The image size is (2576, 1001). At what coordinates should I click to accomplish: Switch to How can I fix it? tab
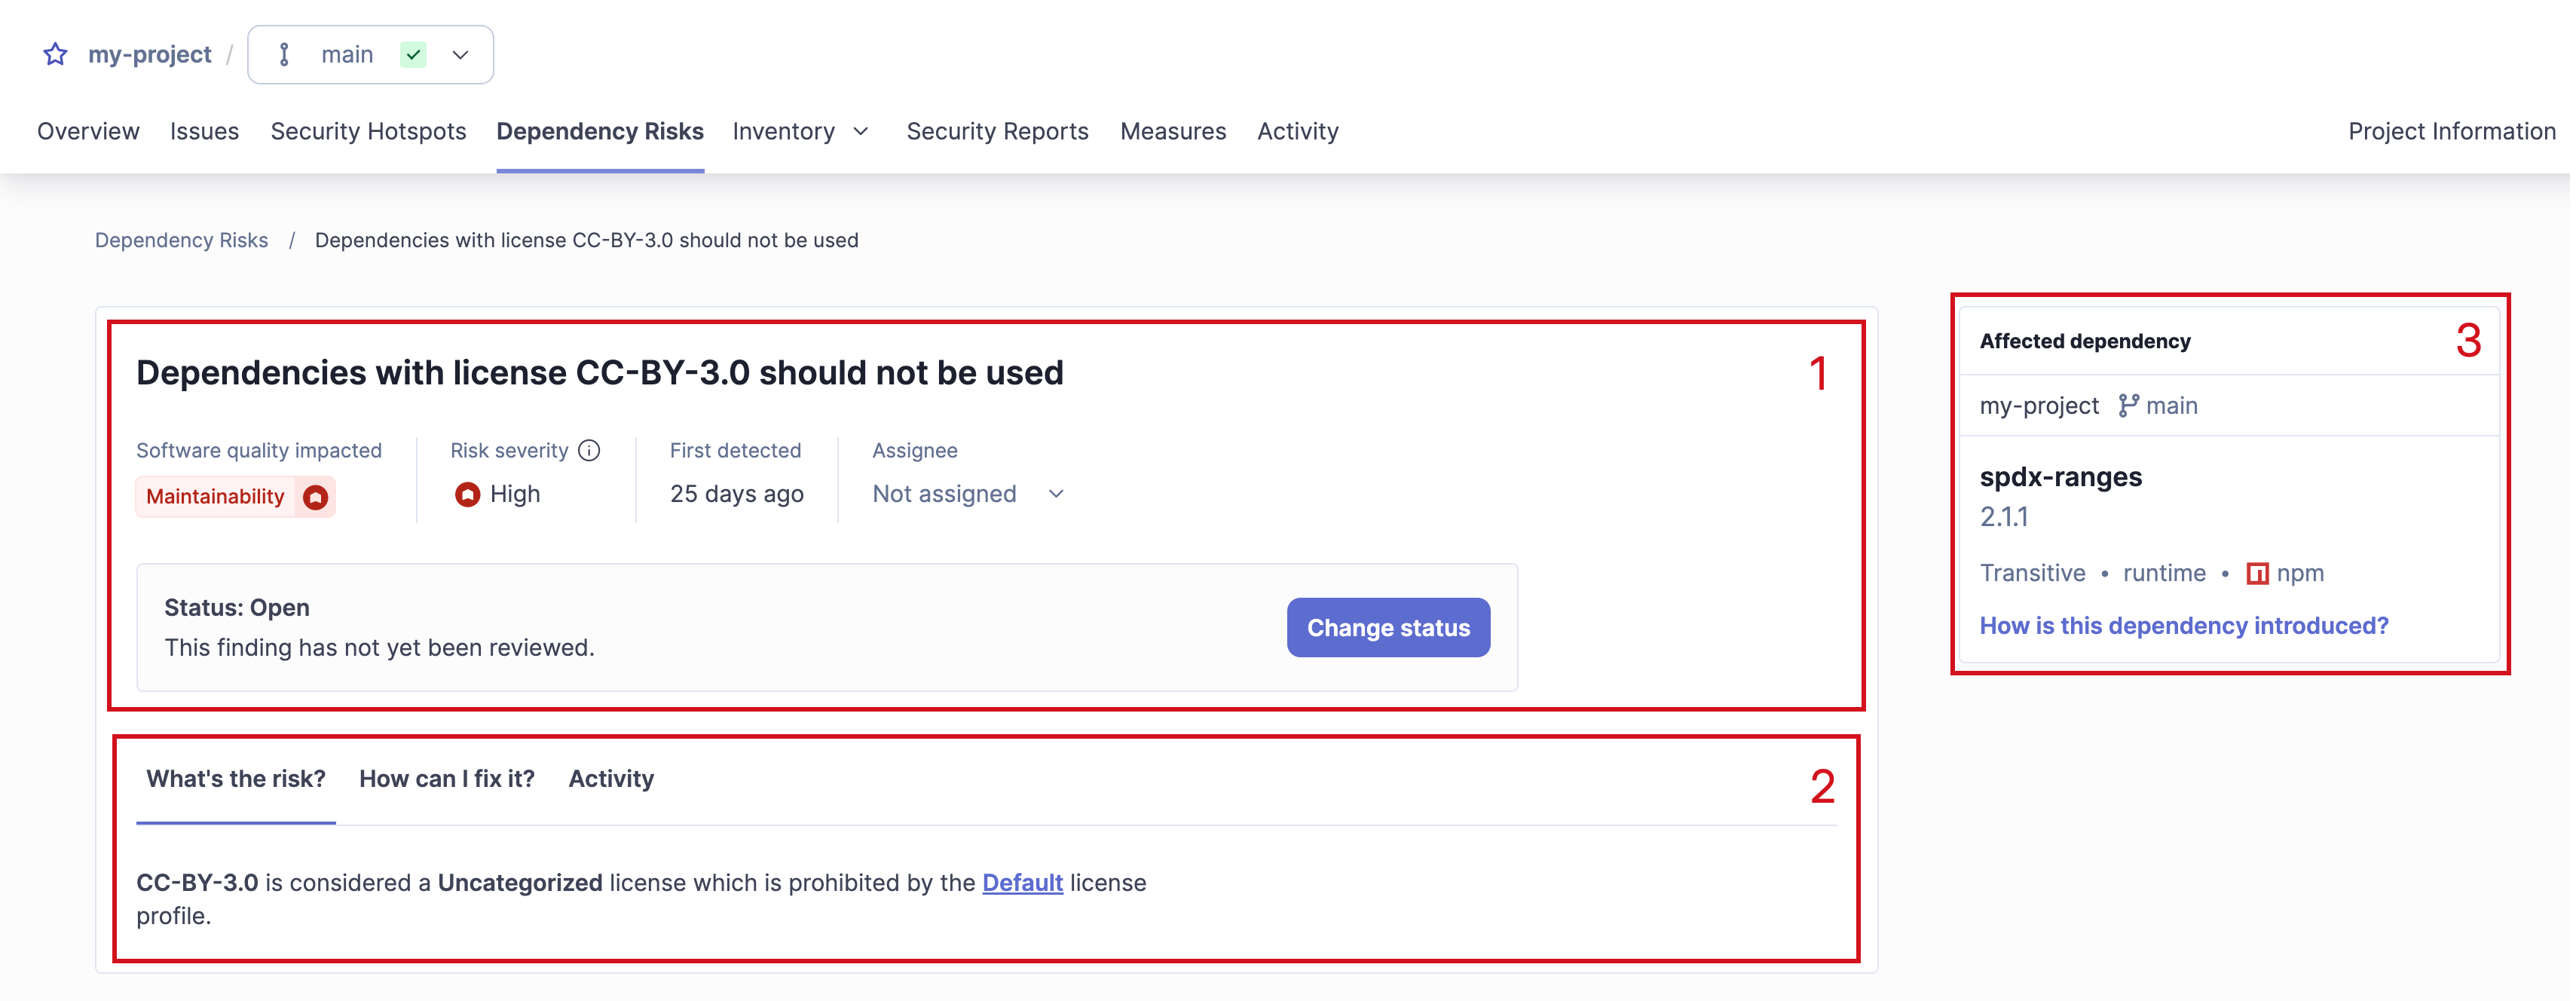447,779
